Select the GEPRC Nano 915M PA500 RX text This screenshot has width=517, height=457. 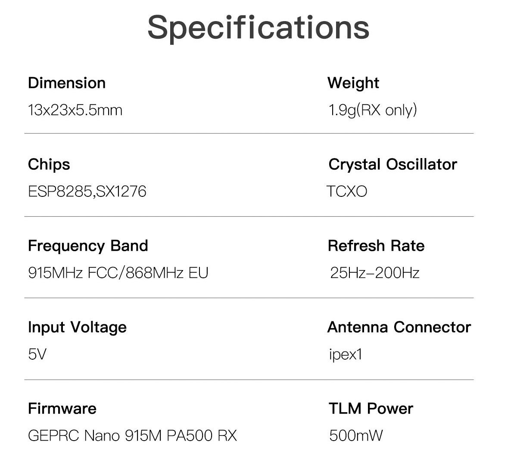point(132,435)
